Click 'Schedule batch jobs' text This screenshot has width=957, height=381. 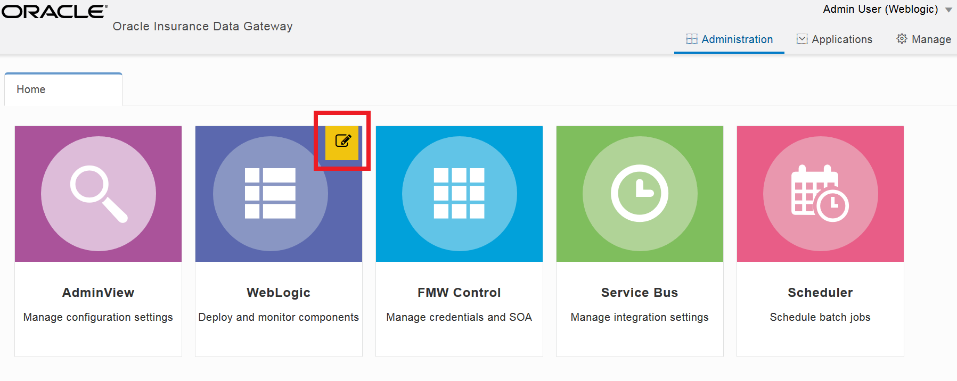pyautogui.click(x=820, y=317)
